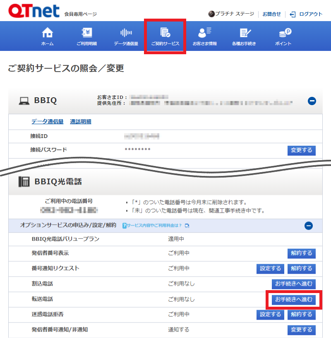Click the masked ******** password value
This screenshot has width=331, height=339.
point(138,149)
